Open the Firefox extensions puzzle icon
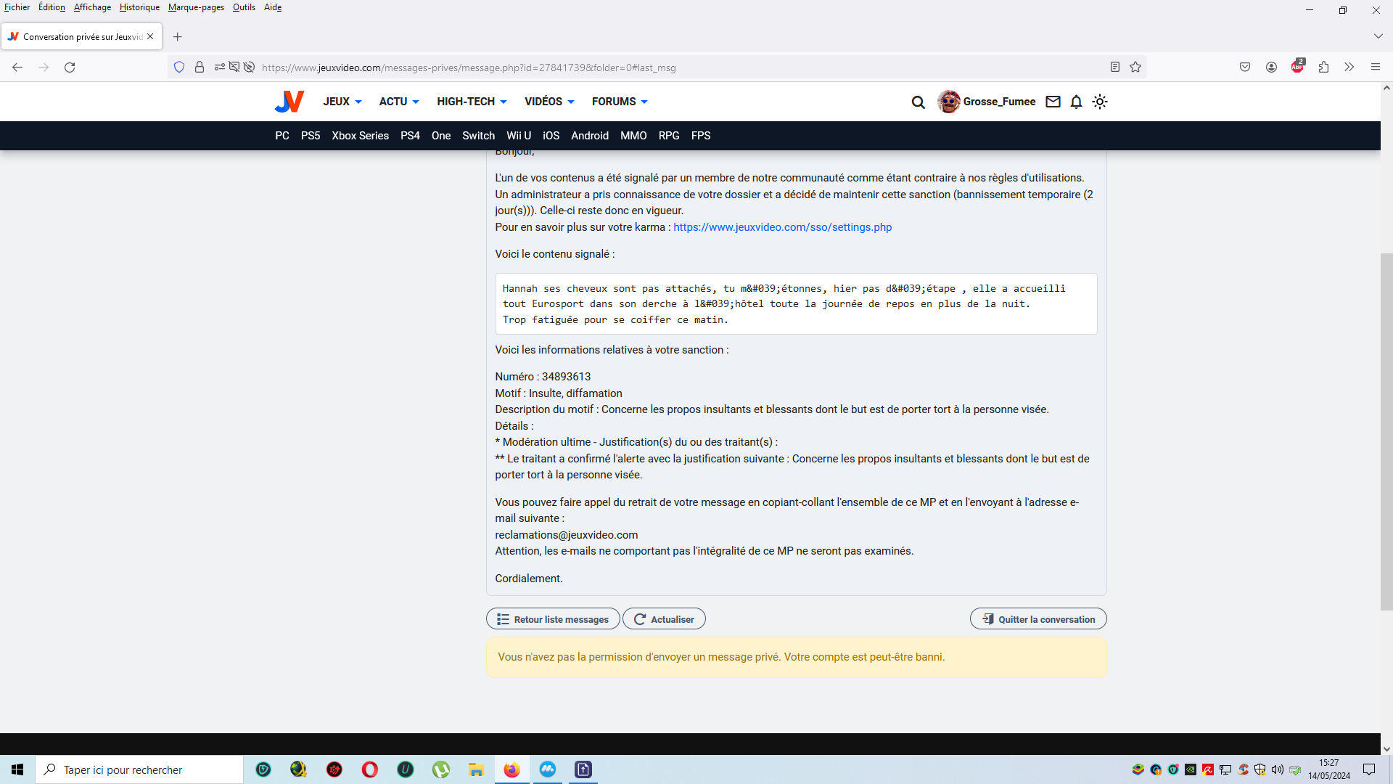The image size is (1393, 784). point(1323,67)
